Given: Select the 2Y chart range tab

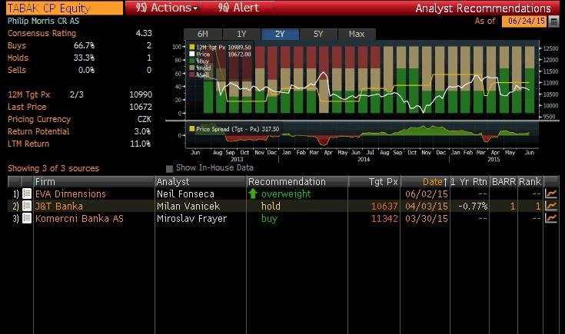Looking at the screenshot, I should tap(280, 34).
